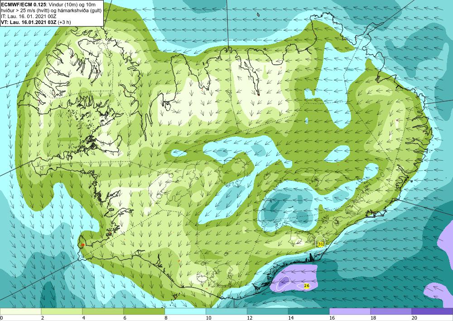This screenshot has width=453, height=321.
Task: Pick the 4–6 m/s green legend swatch
Action: [103, 311]
